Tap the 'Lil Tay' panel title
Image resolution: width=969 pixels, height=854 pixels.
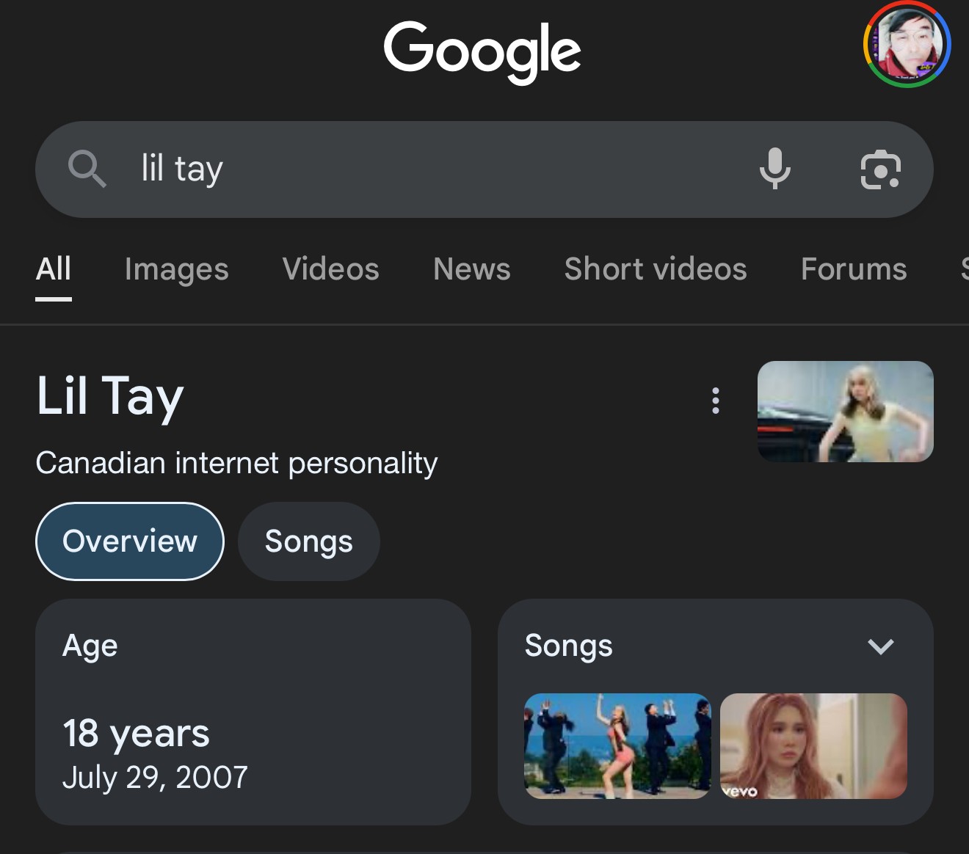click(x=110, y=397)
